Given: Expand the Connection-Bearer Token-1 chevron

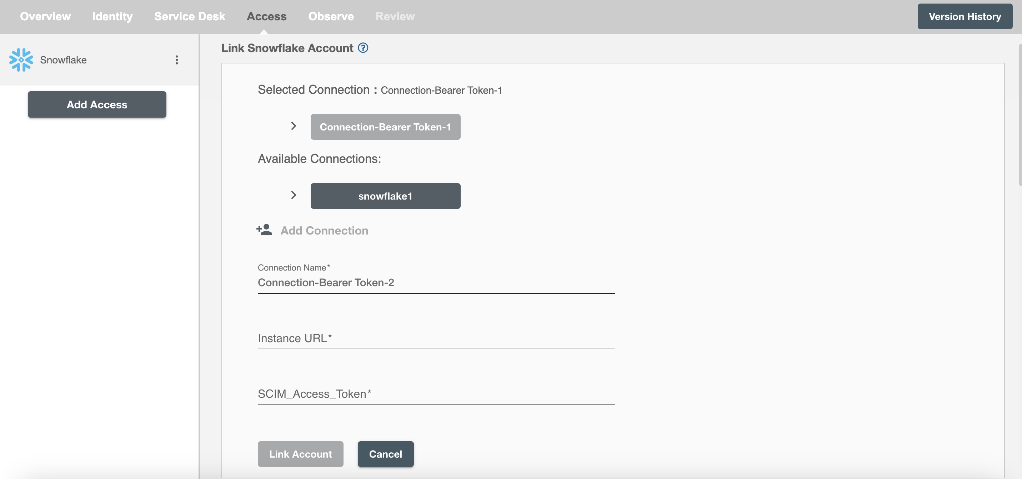Looking at the screenshot, I should tap(293, 126).
